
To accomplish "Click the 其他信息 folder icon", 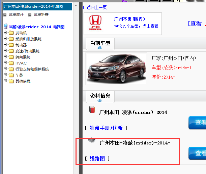I will [11, 81].
